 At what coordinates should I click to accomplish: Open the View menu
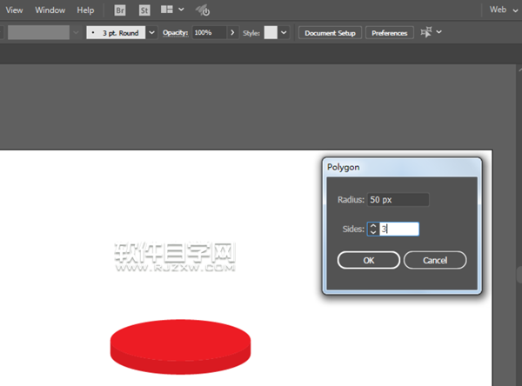coord(15,10)
